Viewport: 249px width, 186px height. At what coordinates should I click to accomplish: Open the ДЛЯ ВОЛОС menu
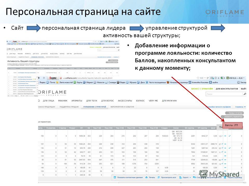point(107,100)
